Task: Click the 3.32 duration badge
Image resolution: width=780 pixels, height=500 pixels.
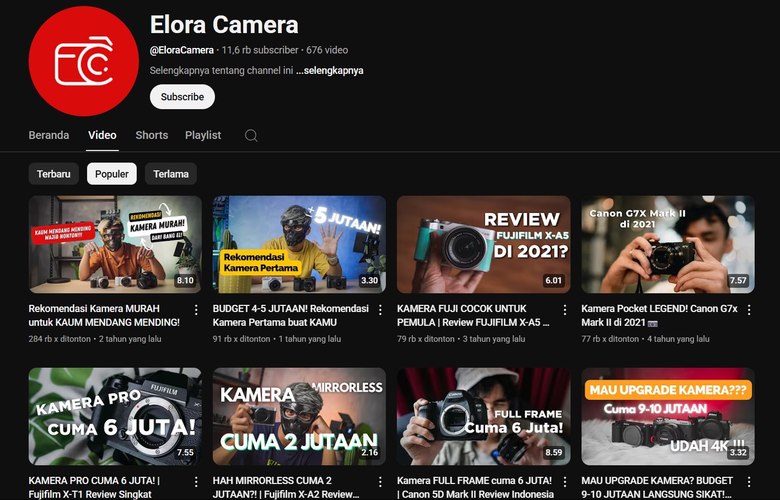Action: click(x=738, y=453)
